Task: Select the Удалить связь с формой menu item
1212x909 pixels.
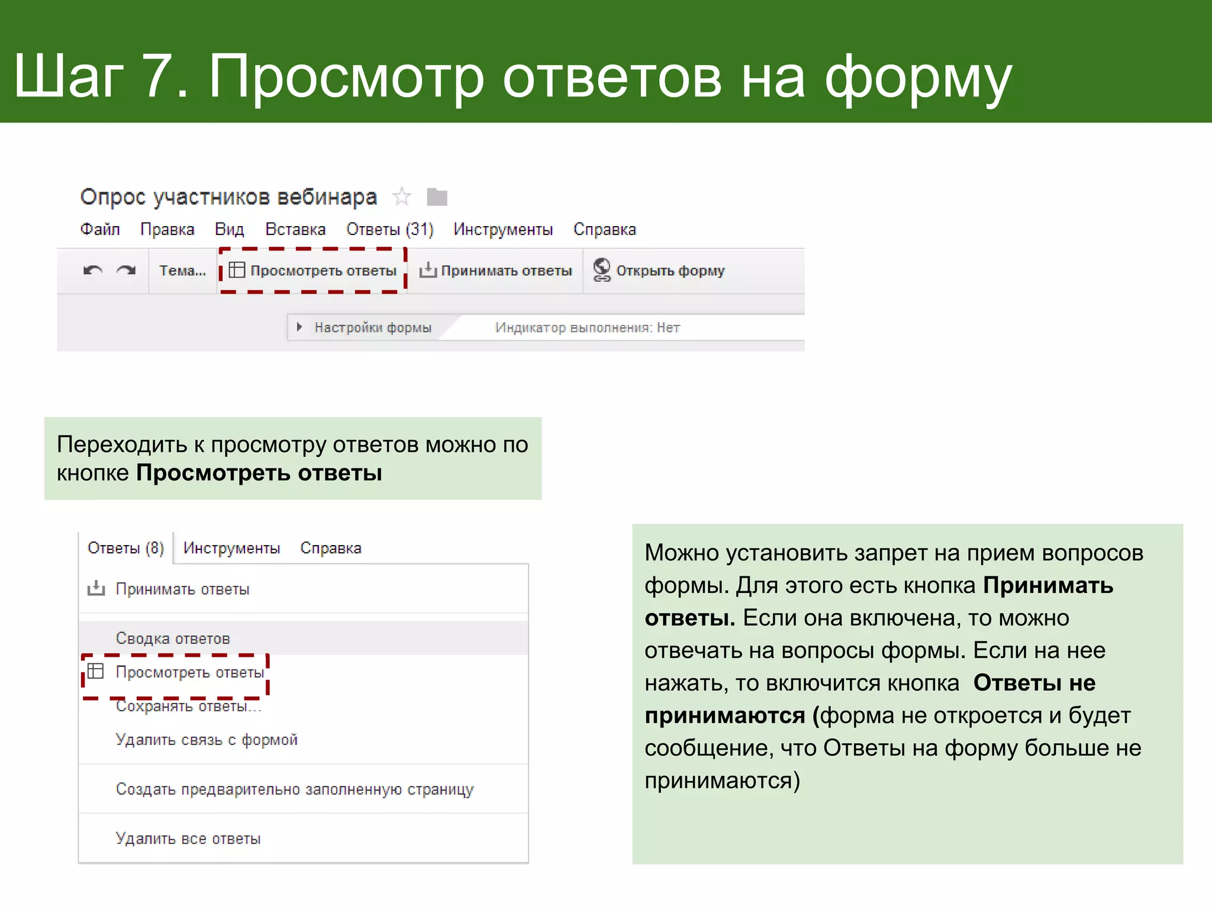Action: pos(303,740)
